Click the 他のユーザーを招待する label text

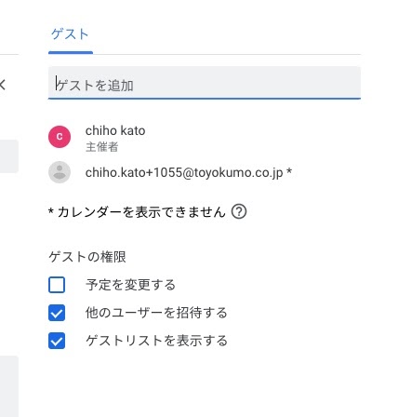click(x=156, y=313)
